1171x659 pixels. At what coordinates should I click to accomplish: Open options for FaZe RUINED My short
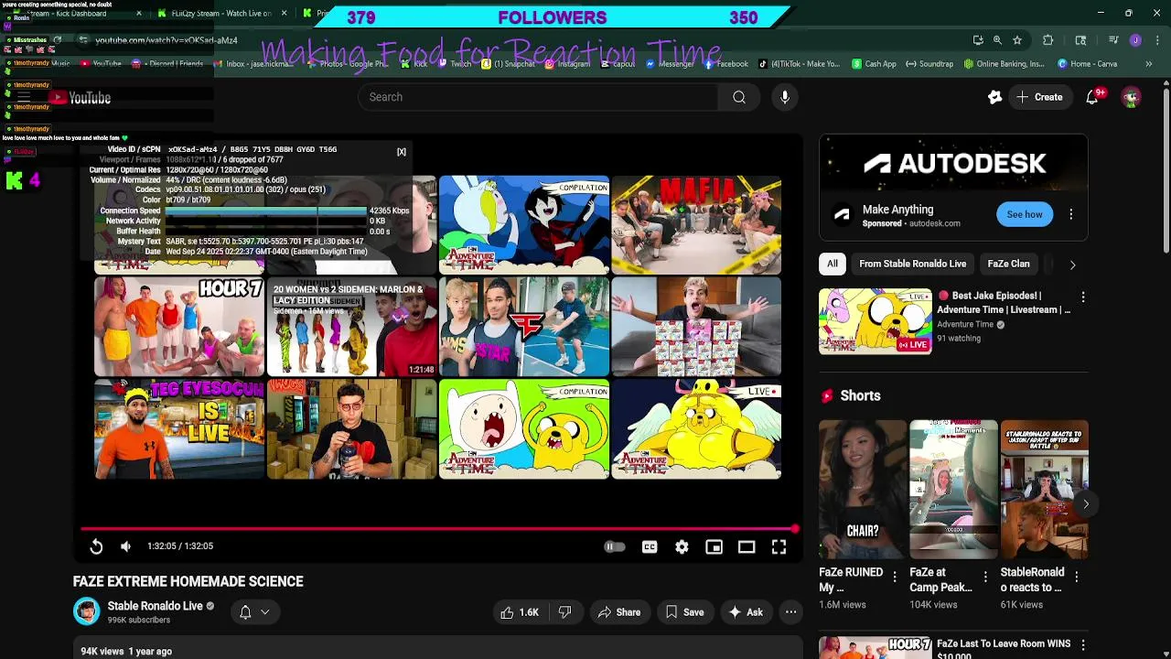pos(894,577)
